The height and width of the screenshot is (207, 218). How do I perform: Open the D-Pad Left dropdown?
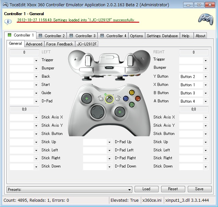[98, 150]
